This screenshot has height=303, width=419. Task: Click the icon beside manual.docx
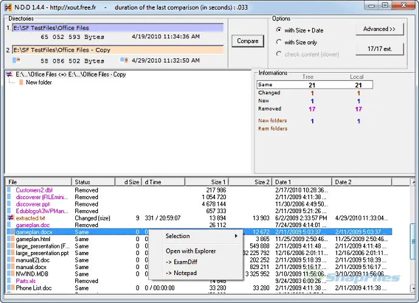click(x=11, y=267)
